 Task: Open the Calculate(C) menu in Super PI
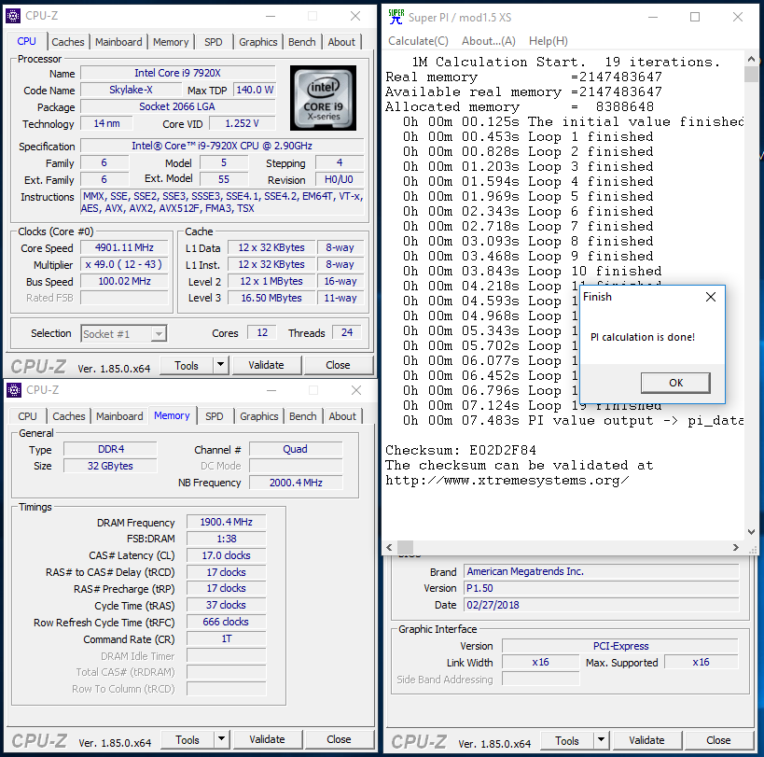click(418, 41)
